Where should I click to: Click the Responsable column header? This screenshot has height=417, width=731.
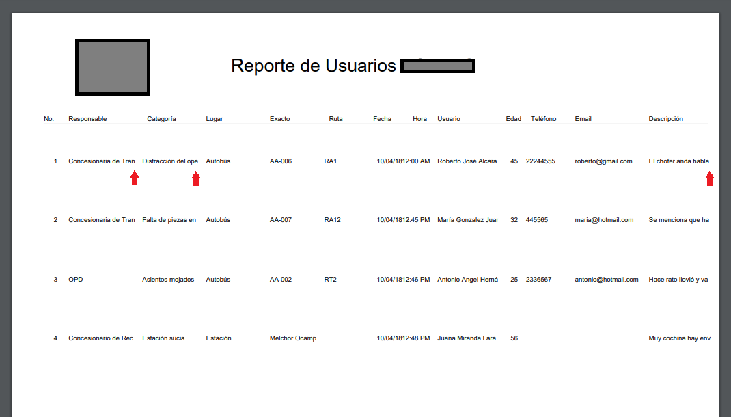point(87,119)
